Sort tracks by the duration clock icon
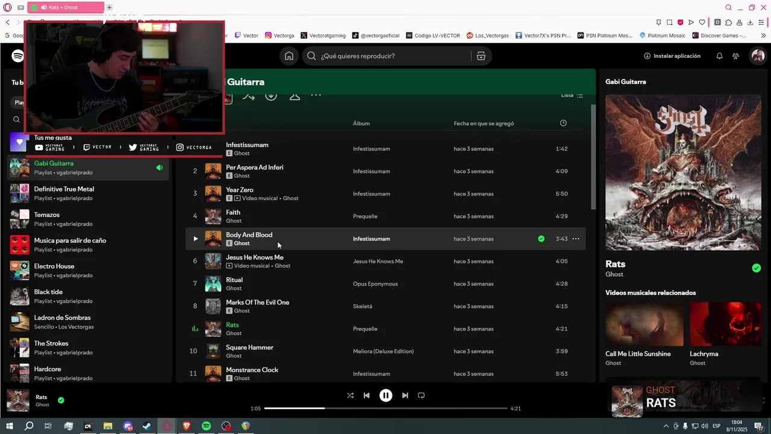The height and width of the screenshot is (434, 771). (563, 123)
